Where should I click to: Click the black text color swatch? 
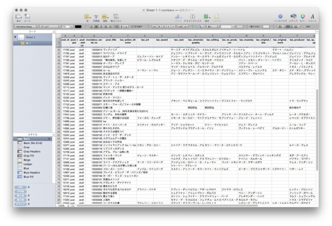[x=78, y=26]
